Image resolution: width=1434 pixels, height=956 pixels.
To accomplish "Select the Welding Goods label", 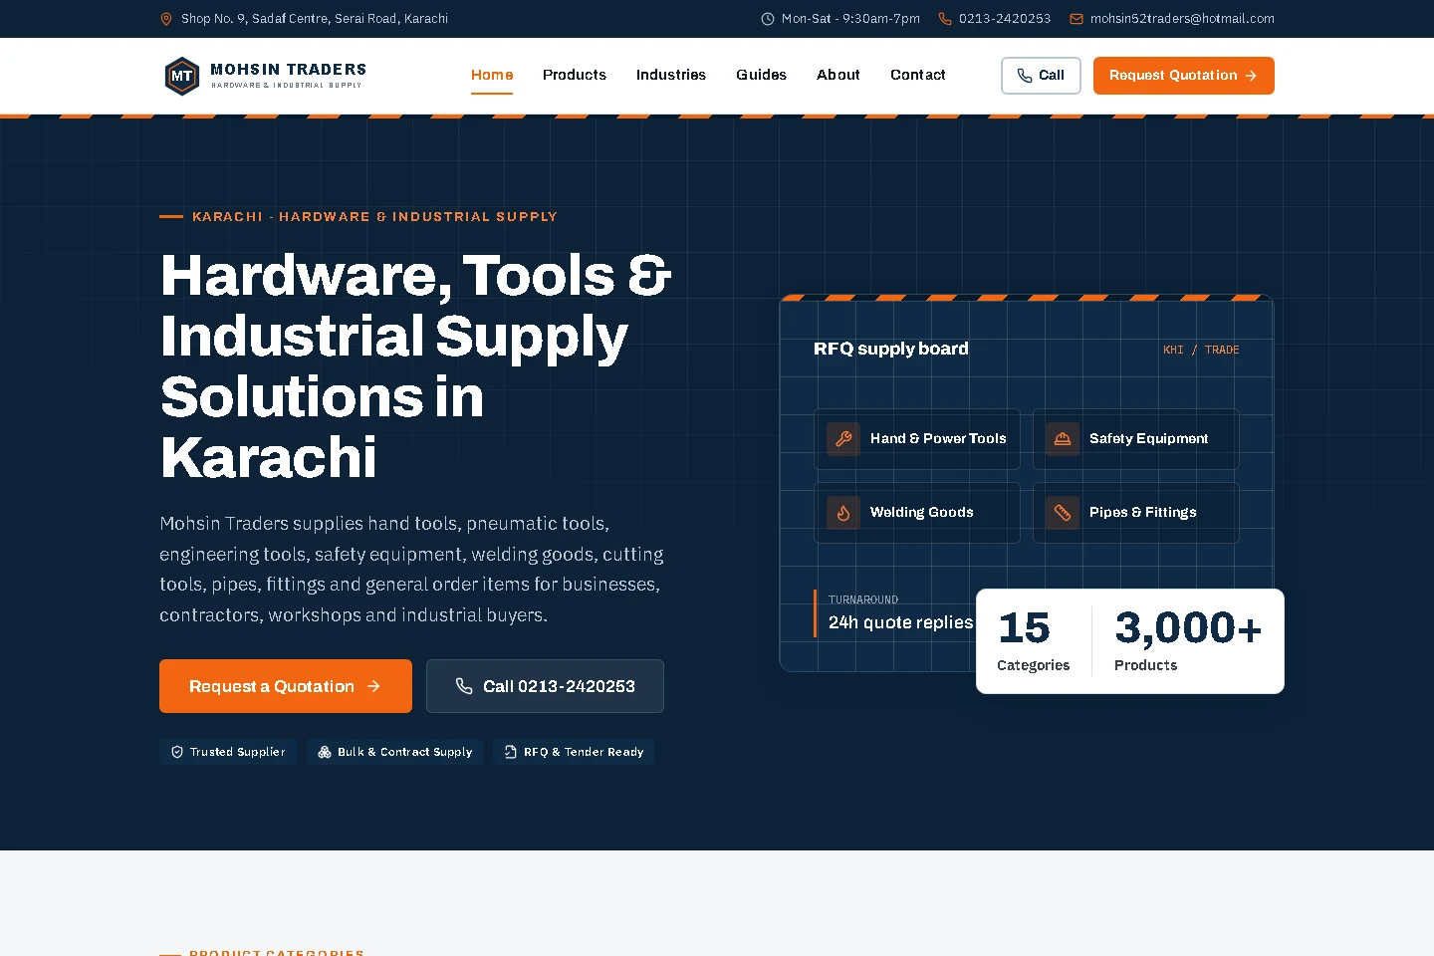I will tap(922, 512).
